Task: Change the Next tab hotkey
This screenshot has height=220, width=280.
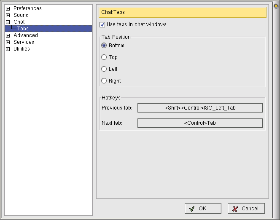Action: 200,123
